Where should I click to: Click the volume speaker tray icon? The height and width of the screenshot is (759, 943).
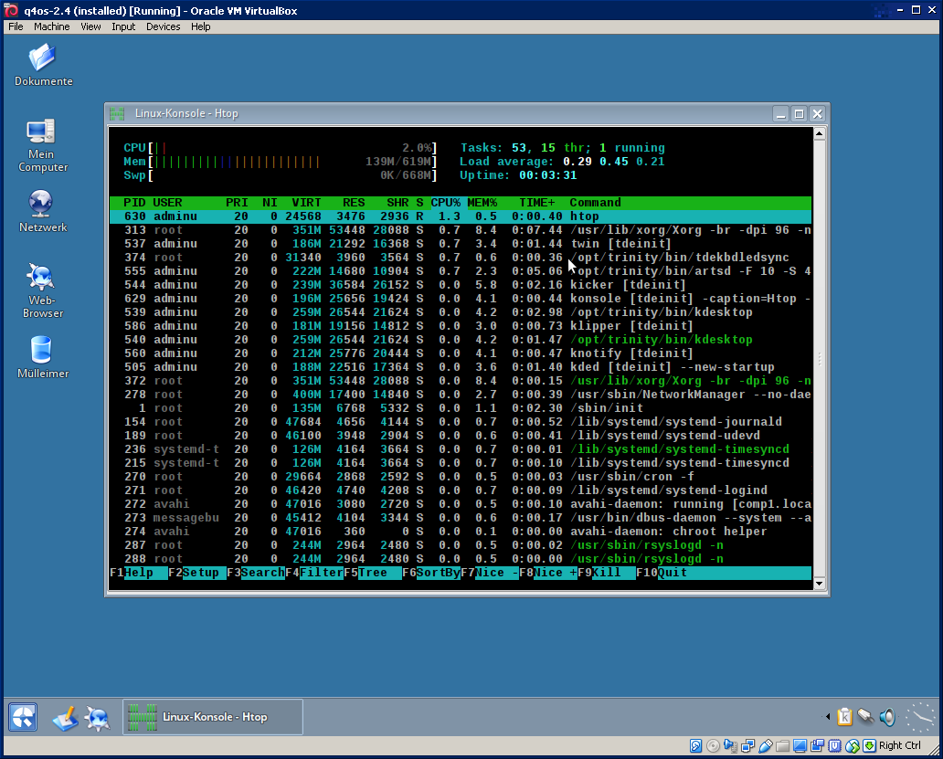(885, 717)
